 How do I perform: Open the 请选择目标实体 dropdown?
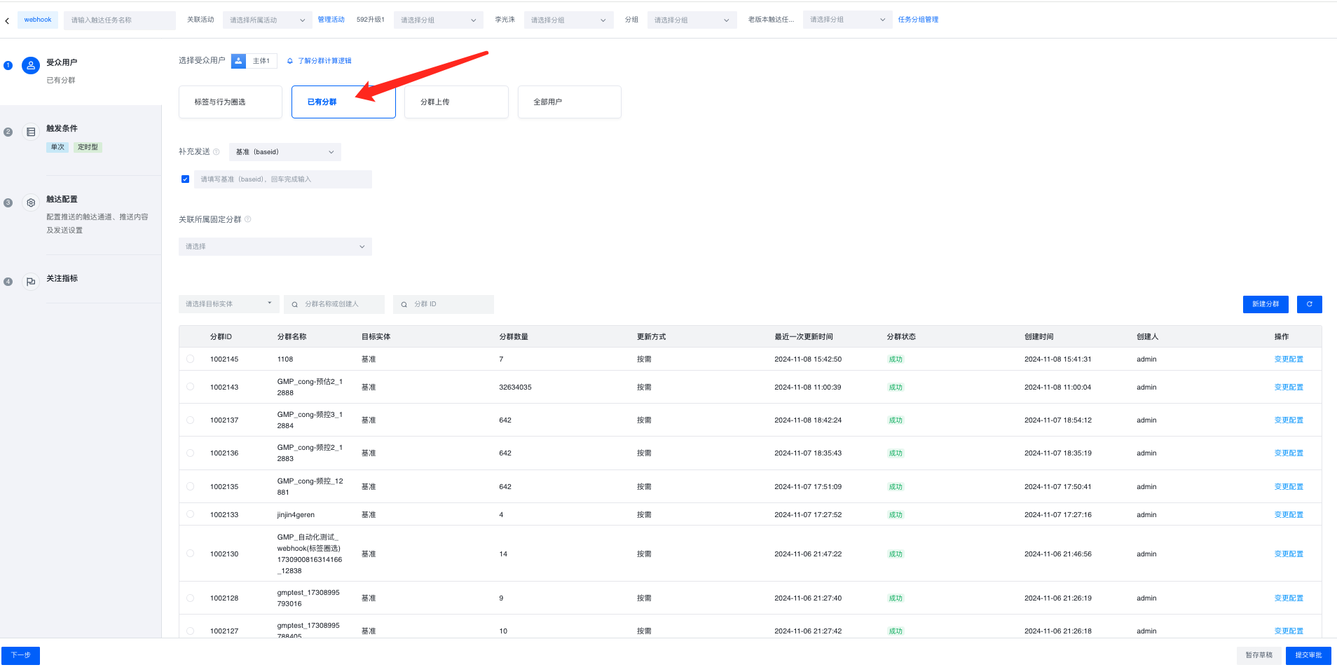pyautogui.click(x=229, y=304)
